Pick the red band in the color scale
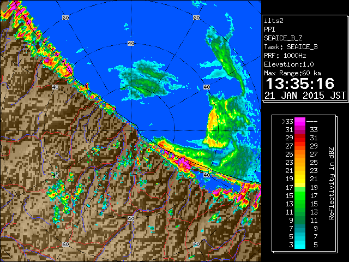 tap(300, 138)
